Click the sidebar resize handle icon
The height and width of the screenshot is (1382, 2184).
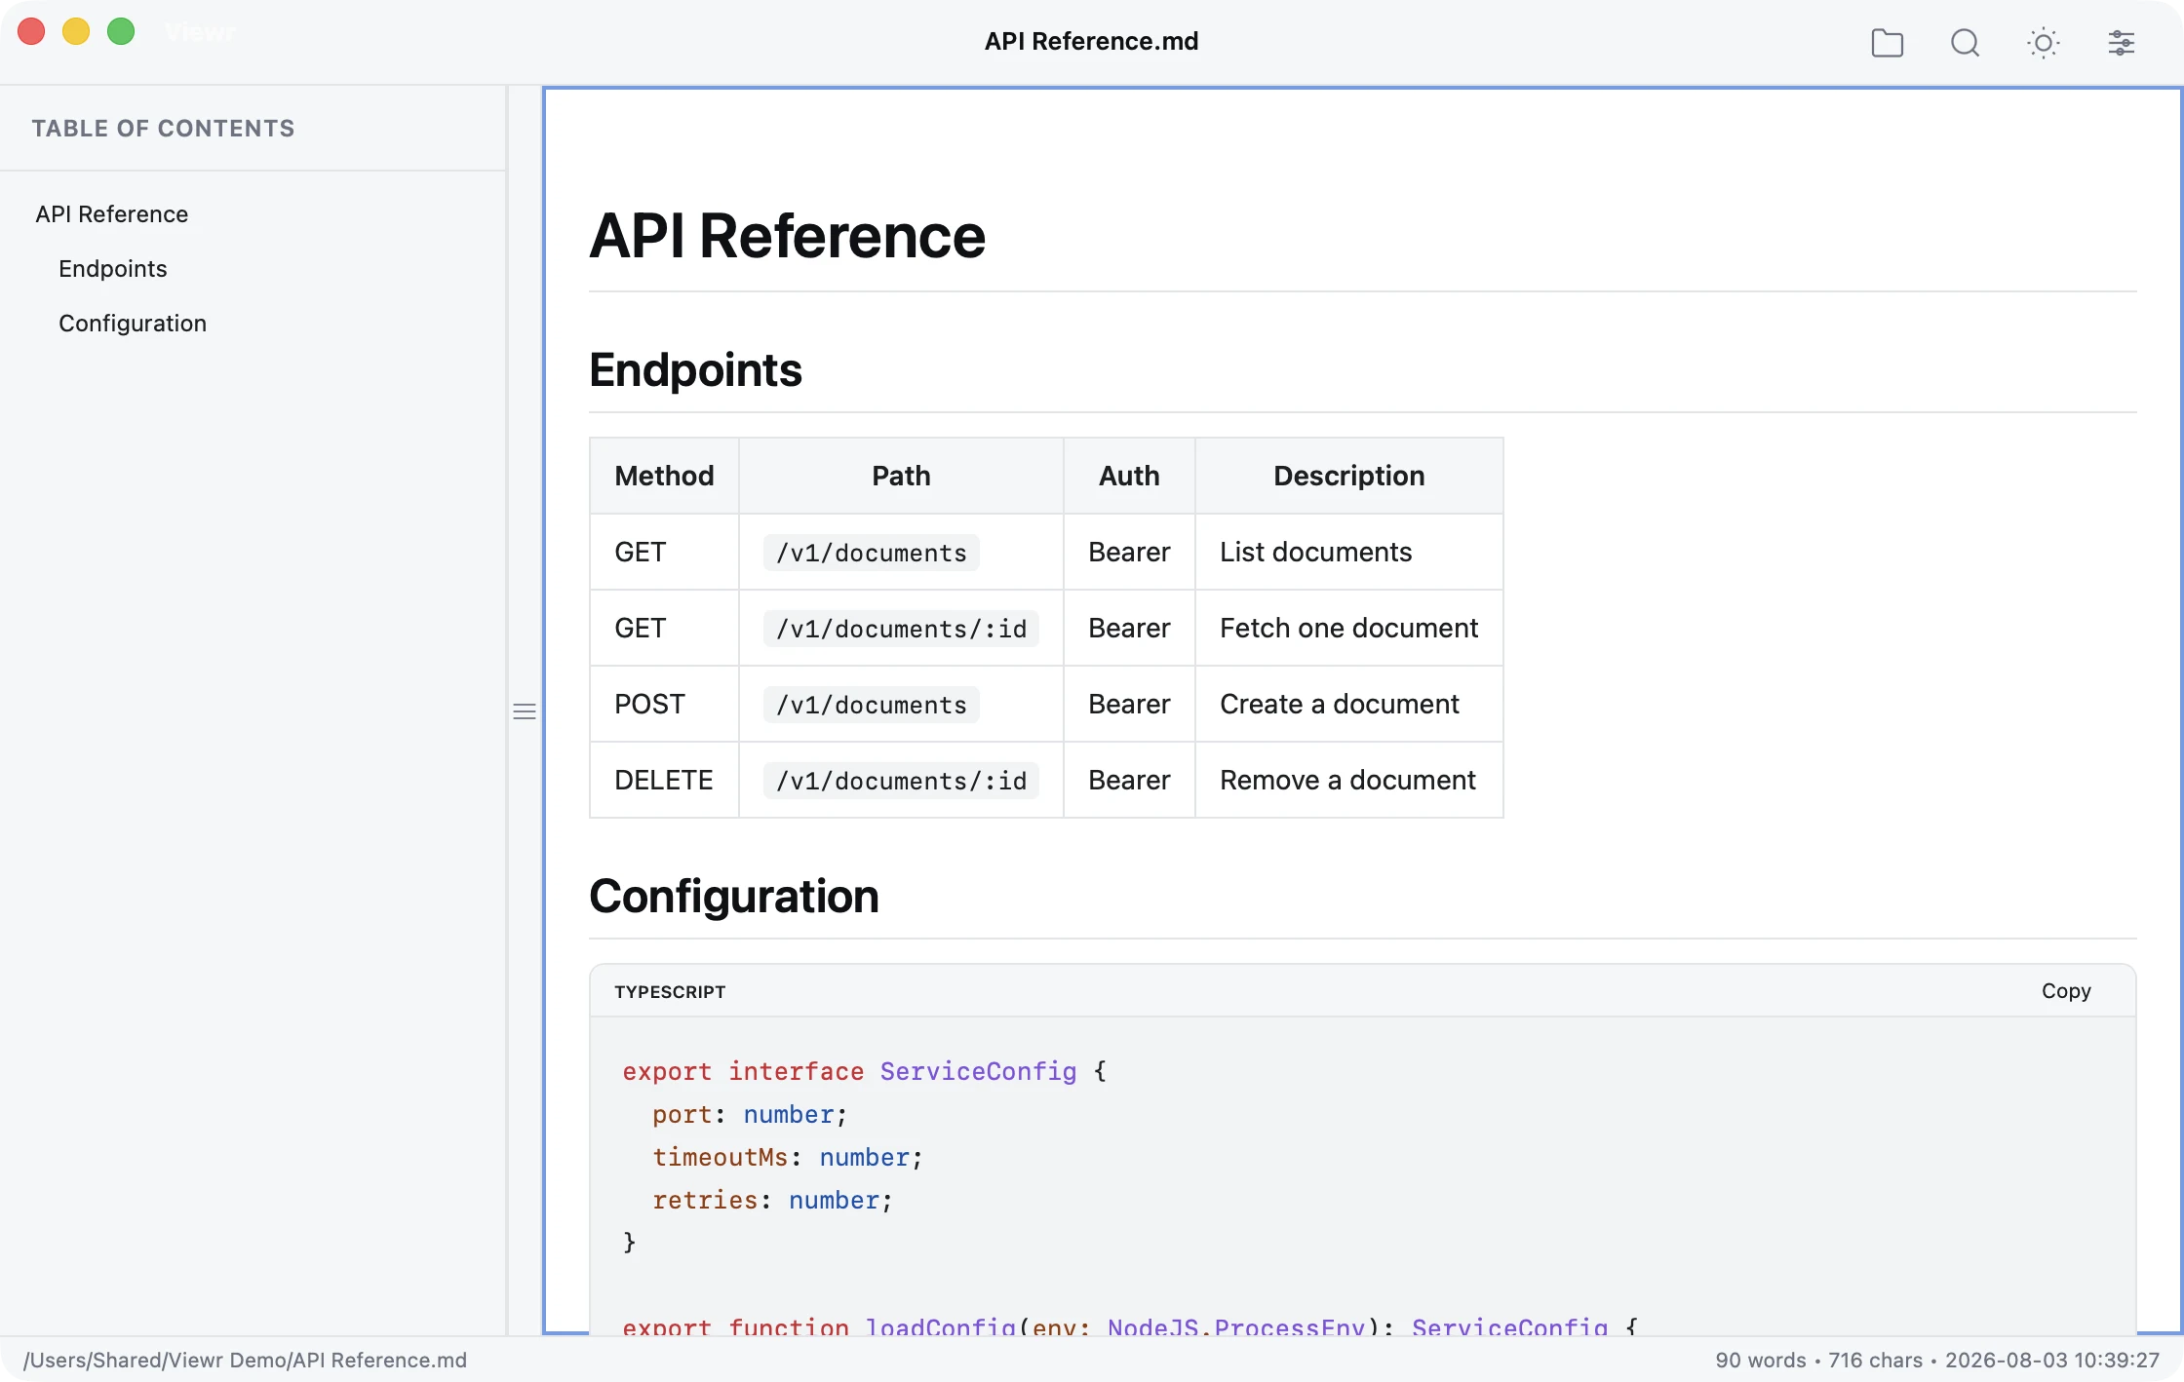tap(525, 711)
